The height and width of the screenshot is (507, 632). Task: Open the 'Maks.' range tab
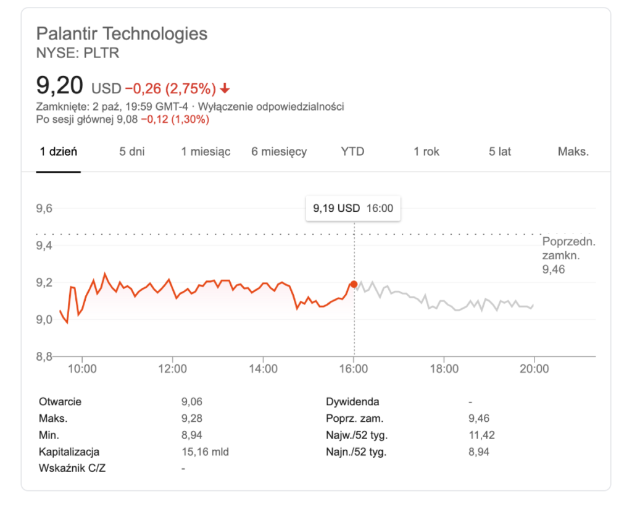[x=573, y=152]
